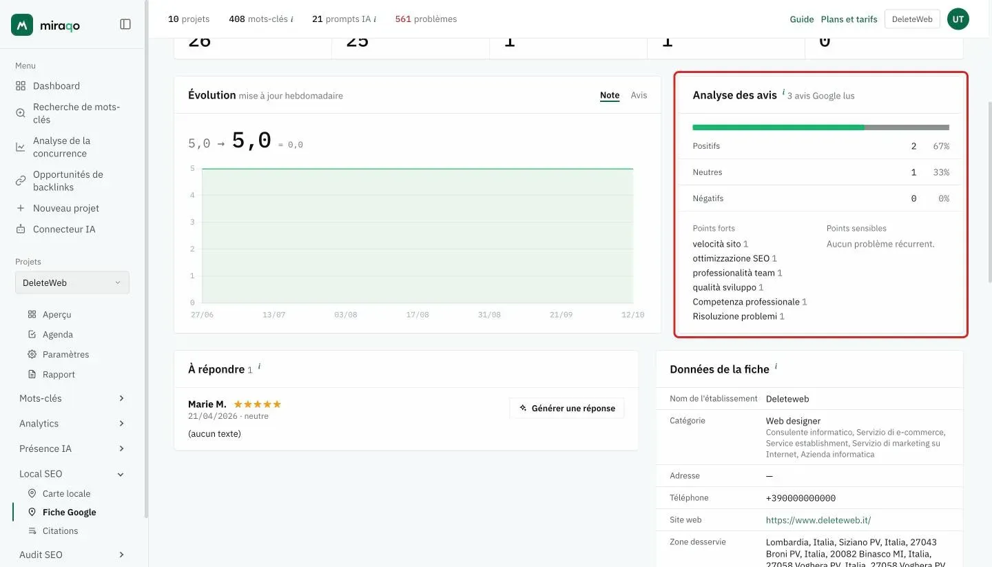Click the 561 problèmes counter

[x=426, y=19]
